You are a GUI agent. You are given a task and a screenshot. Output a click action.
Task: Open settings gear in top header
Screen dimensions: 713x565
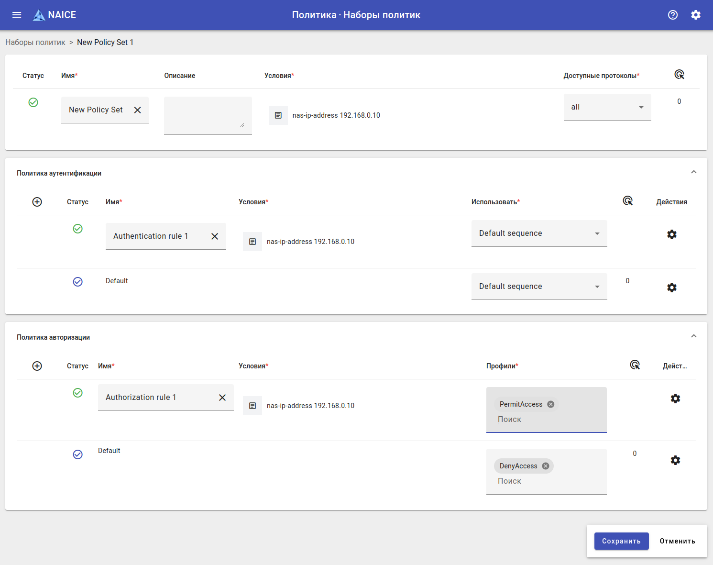point(696,15)
